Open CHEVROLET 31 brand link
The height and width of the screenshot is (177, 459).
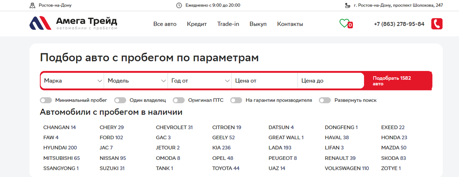coord(174,127)
